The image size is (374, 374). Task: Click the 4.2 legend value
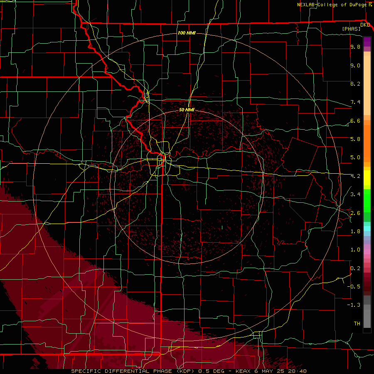pos(355,176)
